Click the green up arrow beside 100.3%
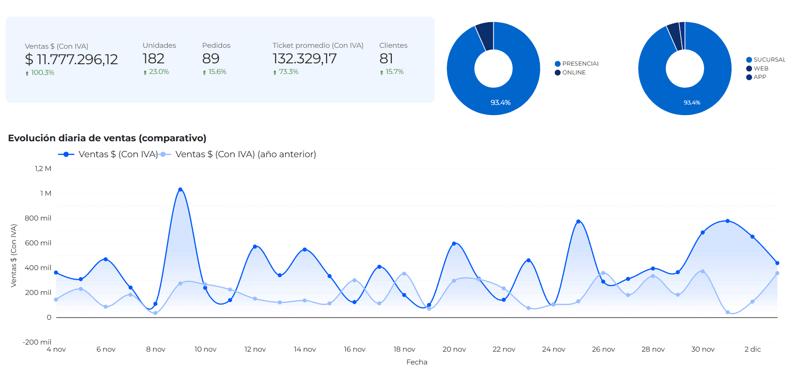This screenshot has height=372, width=799. point(27,73)
